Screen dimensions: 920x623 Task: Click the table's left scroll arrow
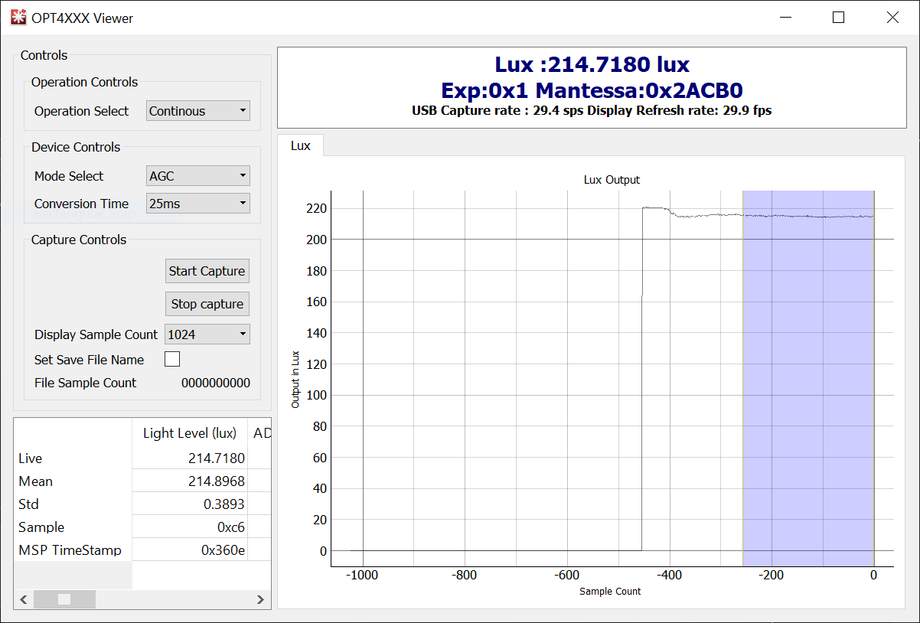(23, 599)
